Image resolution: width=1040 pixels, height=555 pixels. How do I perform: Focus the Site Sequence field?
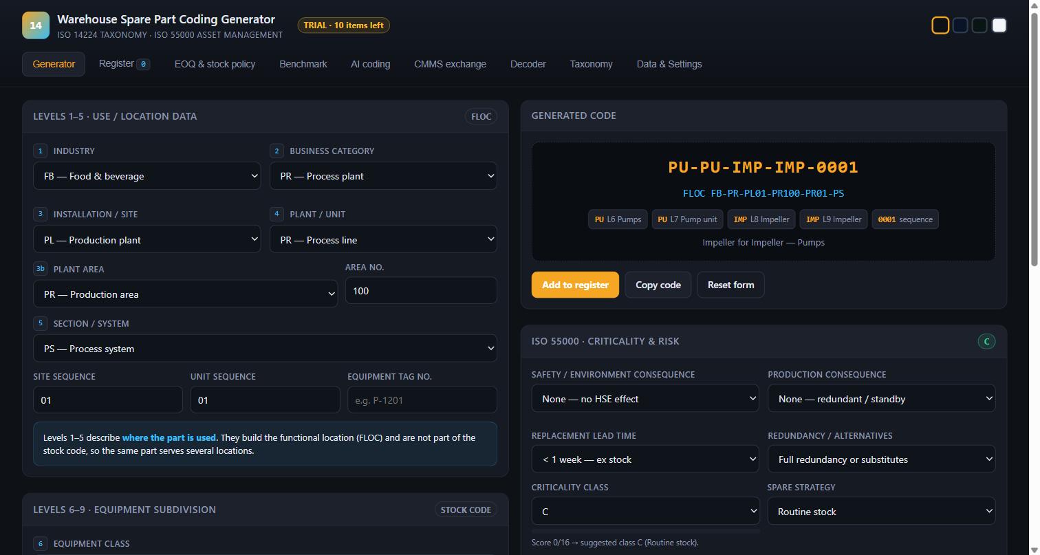[108, 400]
